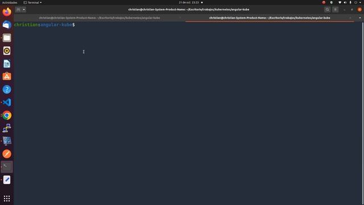The height and width of the screenshot is (205, 364).
Task: Click the power indicator icon
Action: click(355, 2)
